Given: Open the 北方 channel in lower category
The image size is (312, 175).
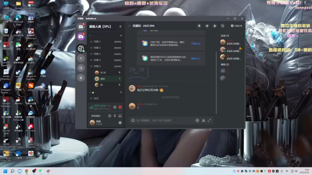Looking at the screenshot, I should tap(105, 98).
